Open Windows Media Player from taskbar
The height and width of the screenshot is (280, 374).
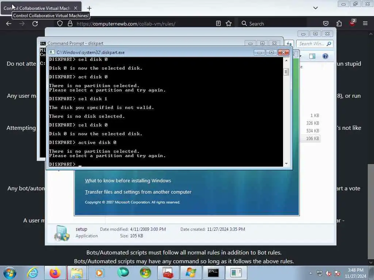pos(99,273)
